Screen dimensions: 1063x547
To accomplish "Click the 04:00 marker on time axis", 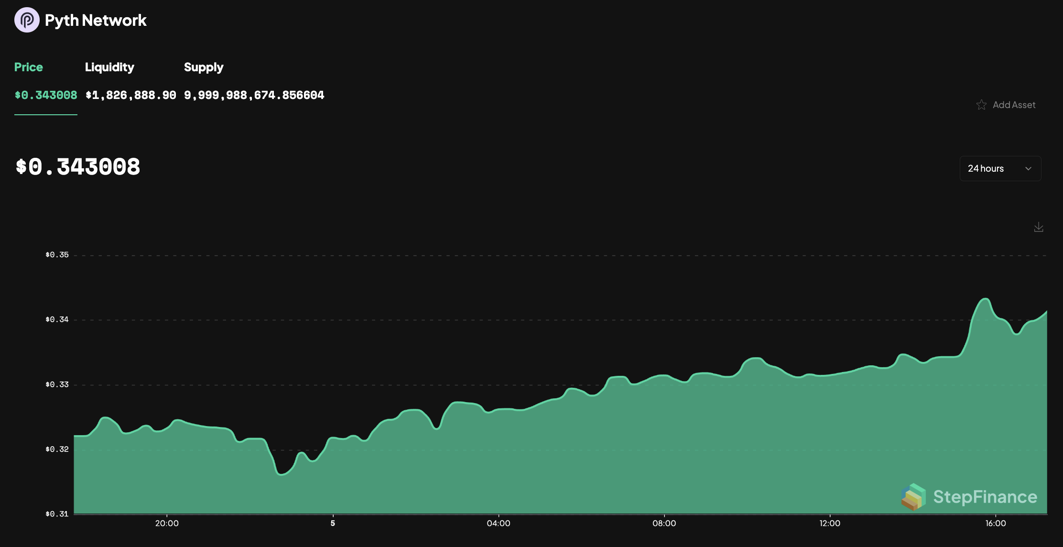I will (x=499, y=523).
